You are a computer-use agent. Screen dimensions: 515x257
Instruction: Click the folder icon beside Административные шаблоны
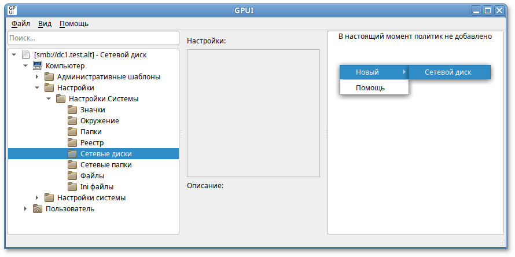49,77
